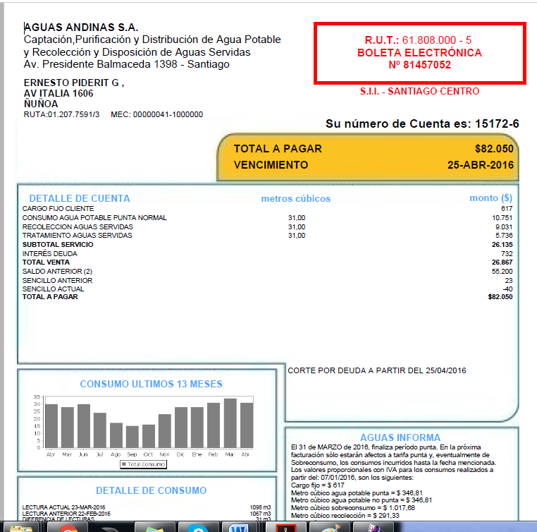This screenshot has height=532, width=537.
Task: Click the account number 15172-6 line
Action: click(422, 123)
